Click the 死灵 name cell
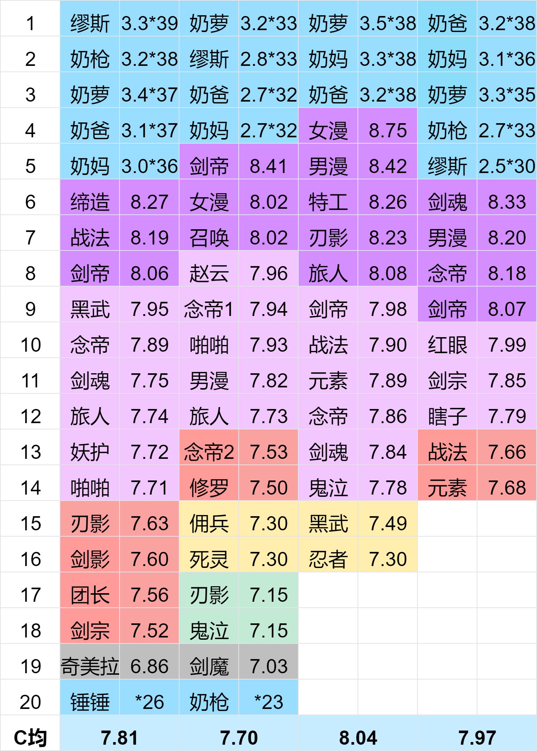This screenshot has width=537, height=751. click(209, 555)
